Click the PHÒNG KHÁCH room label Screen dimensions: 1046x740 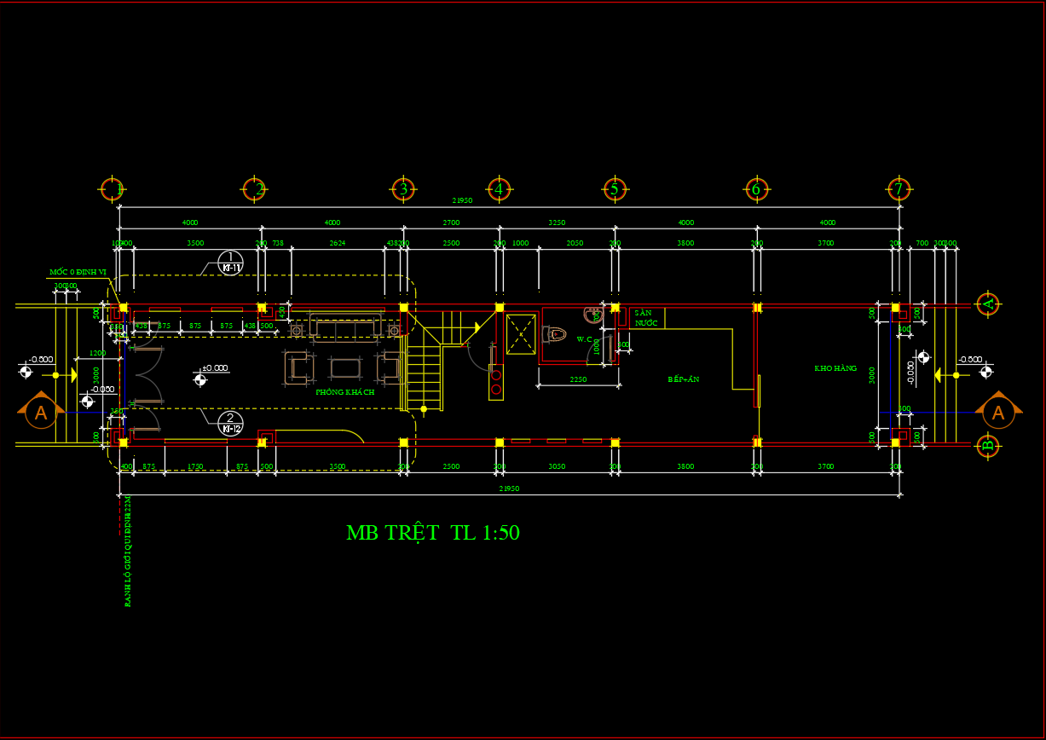[x=345, y=392]
